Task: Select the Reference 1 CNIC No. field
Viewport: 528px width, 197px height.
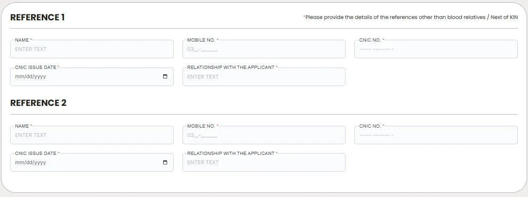Action: pyautogui.click(x=436, y=49)
